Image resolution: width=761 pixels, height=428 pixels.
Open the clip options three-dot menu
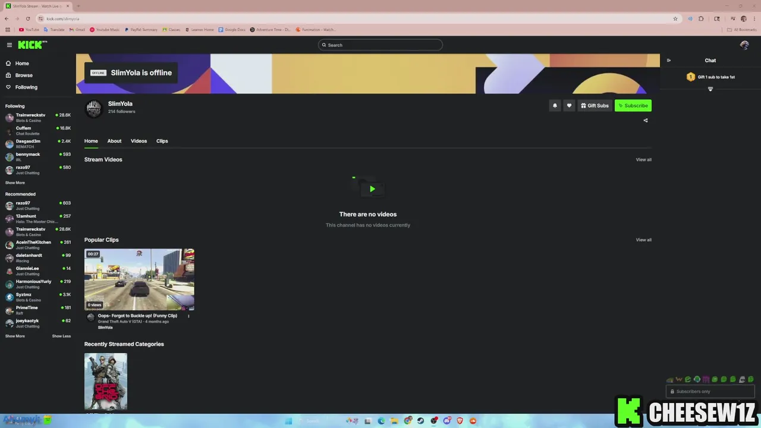(188, 316)
